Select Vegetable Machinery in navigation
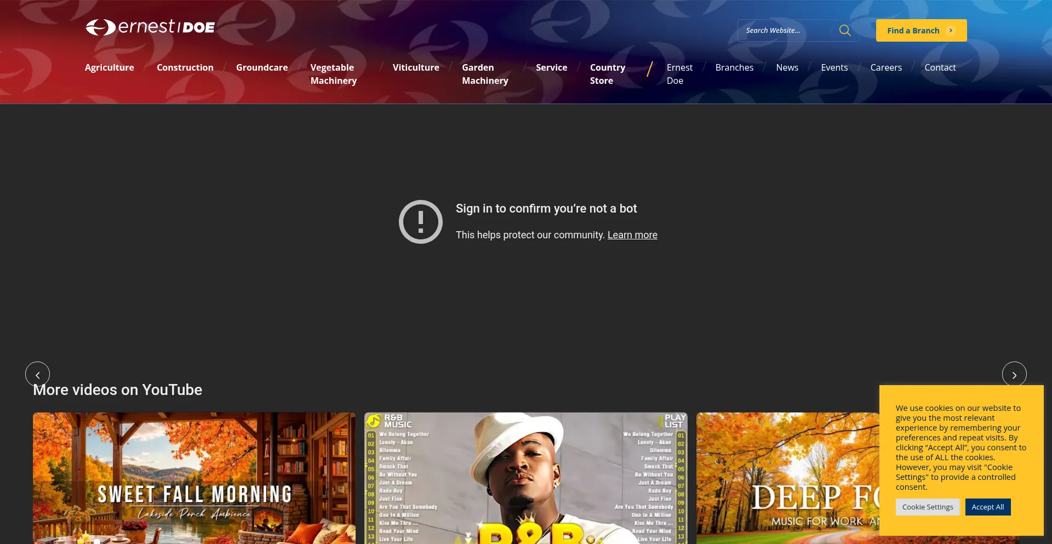Image resolution: width=1052 pixels, height=544 pixels. [x=333, y=74]
